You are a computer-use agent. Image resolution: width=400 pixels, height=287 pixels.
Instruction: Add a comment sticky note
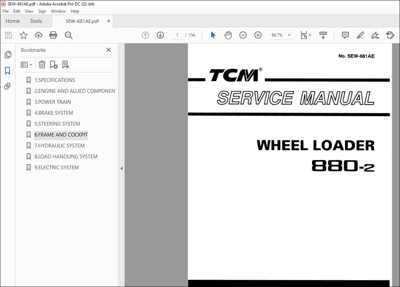click(x=345, y=35)
